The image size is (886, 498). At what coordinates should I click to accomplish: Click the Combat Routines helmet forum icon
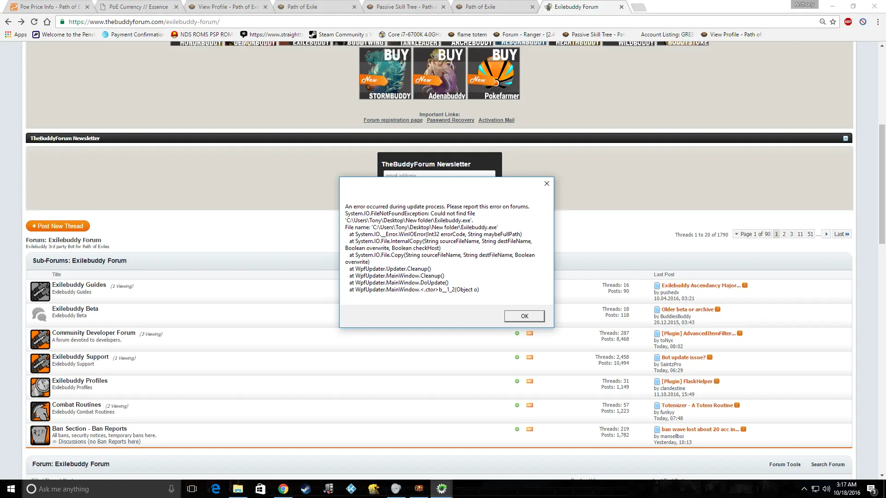[x=40, y=411]
